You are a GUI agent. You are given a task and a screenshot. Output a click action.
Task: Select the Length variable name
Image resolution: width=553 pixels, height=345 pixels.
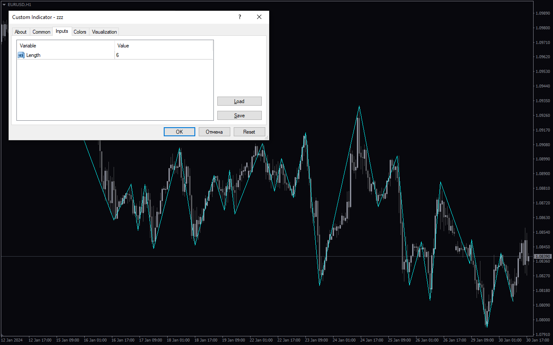tap(33, 55)
